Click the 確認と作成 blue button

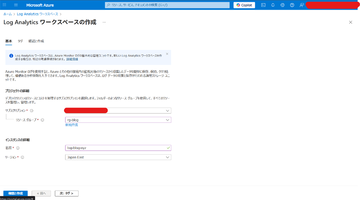[x=15, y=193]
